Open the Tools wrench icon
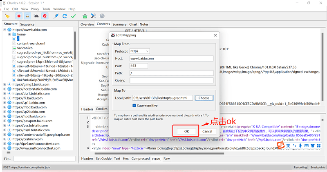327x172 pixels. [94, 16]
